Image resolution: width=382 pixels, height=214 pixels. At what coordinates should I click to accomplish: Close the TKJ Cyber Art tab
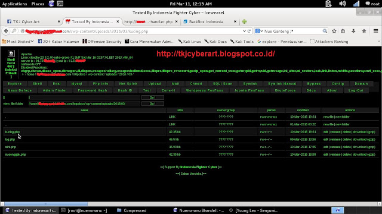58,21
